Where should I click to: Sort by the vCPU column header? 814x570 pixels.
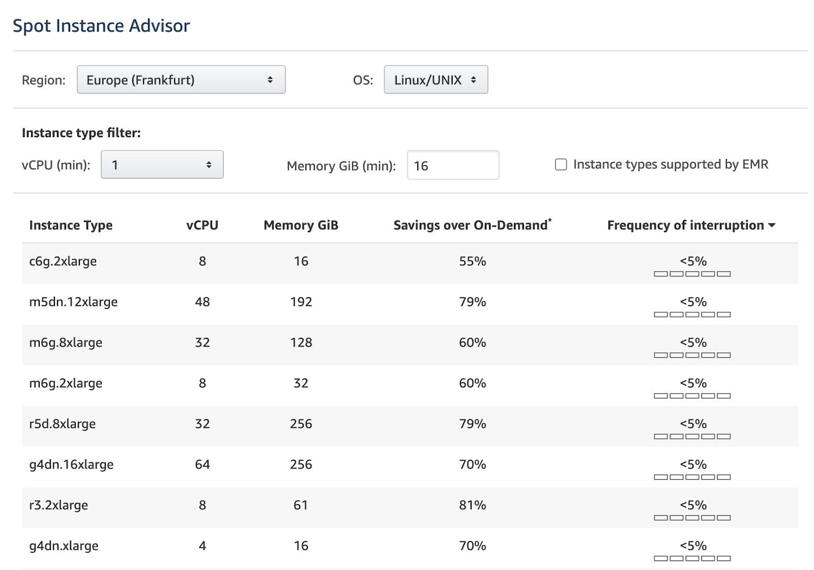[202, 226]
